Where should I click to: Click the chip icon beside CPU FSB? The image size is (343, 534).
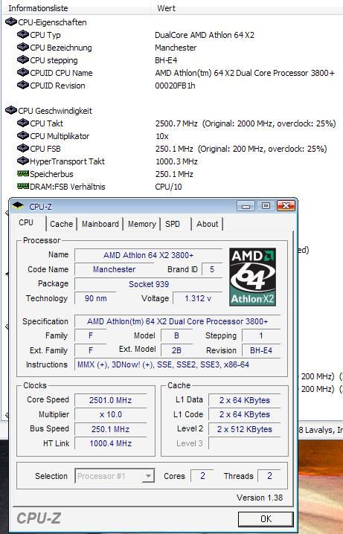coord(23,148)
